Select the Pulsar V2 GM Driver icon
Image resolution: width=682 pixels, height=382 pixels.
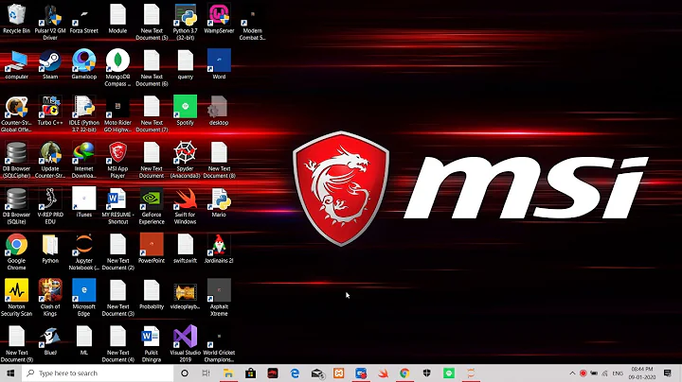pos(50,22)
